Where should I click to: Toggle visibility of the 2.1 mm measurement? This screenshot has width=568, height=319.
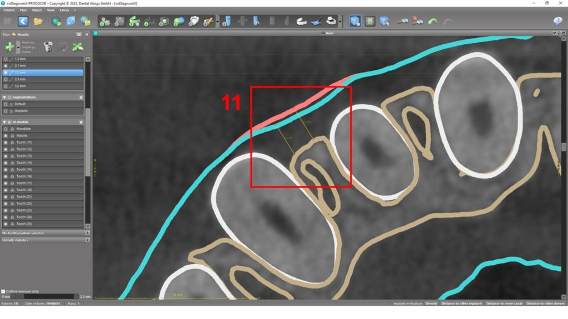(6, 66)
